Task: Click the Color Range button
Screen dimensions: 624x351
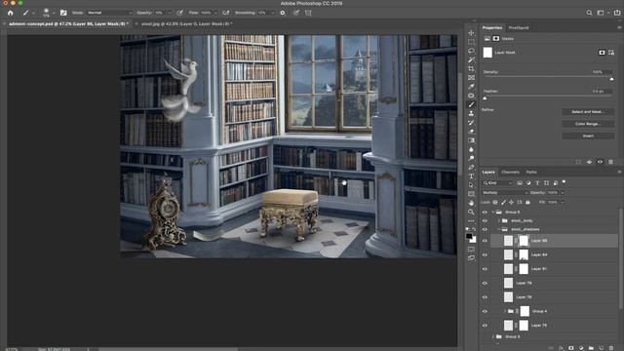Action: 588,124
